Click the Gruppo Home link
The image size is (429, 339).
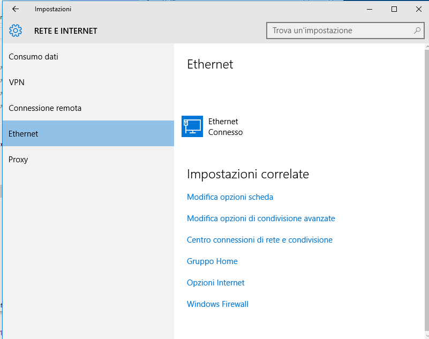click(212, 261)
